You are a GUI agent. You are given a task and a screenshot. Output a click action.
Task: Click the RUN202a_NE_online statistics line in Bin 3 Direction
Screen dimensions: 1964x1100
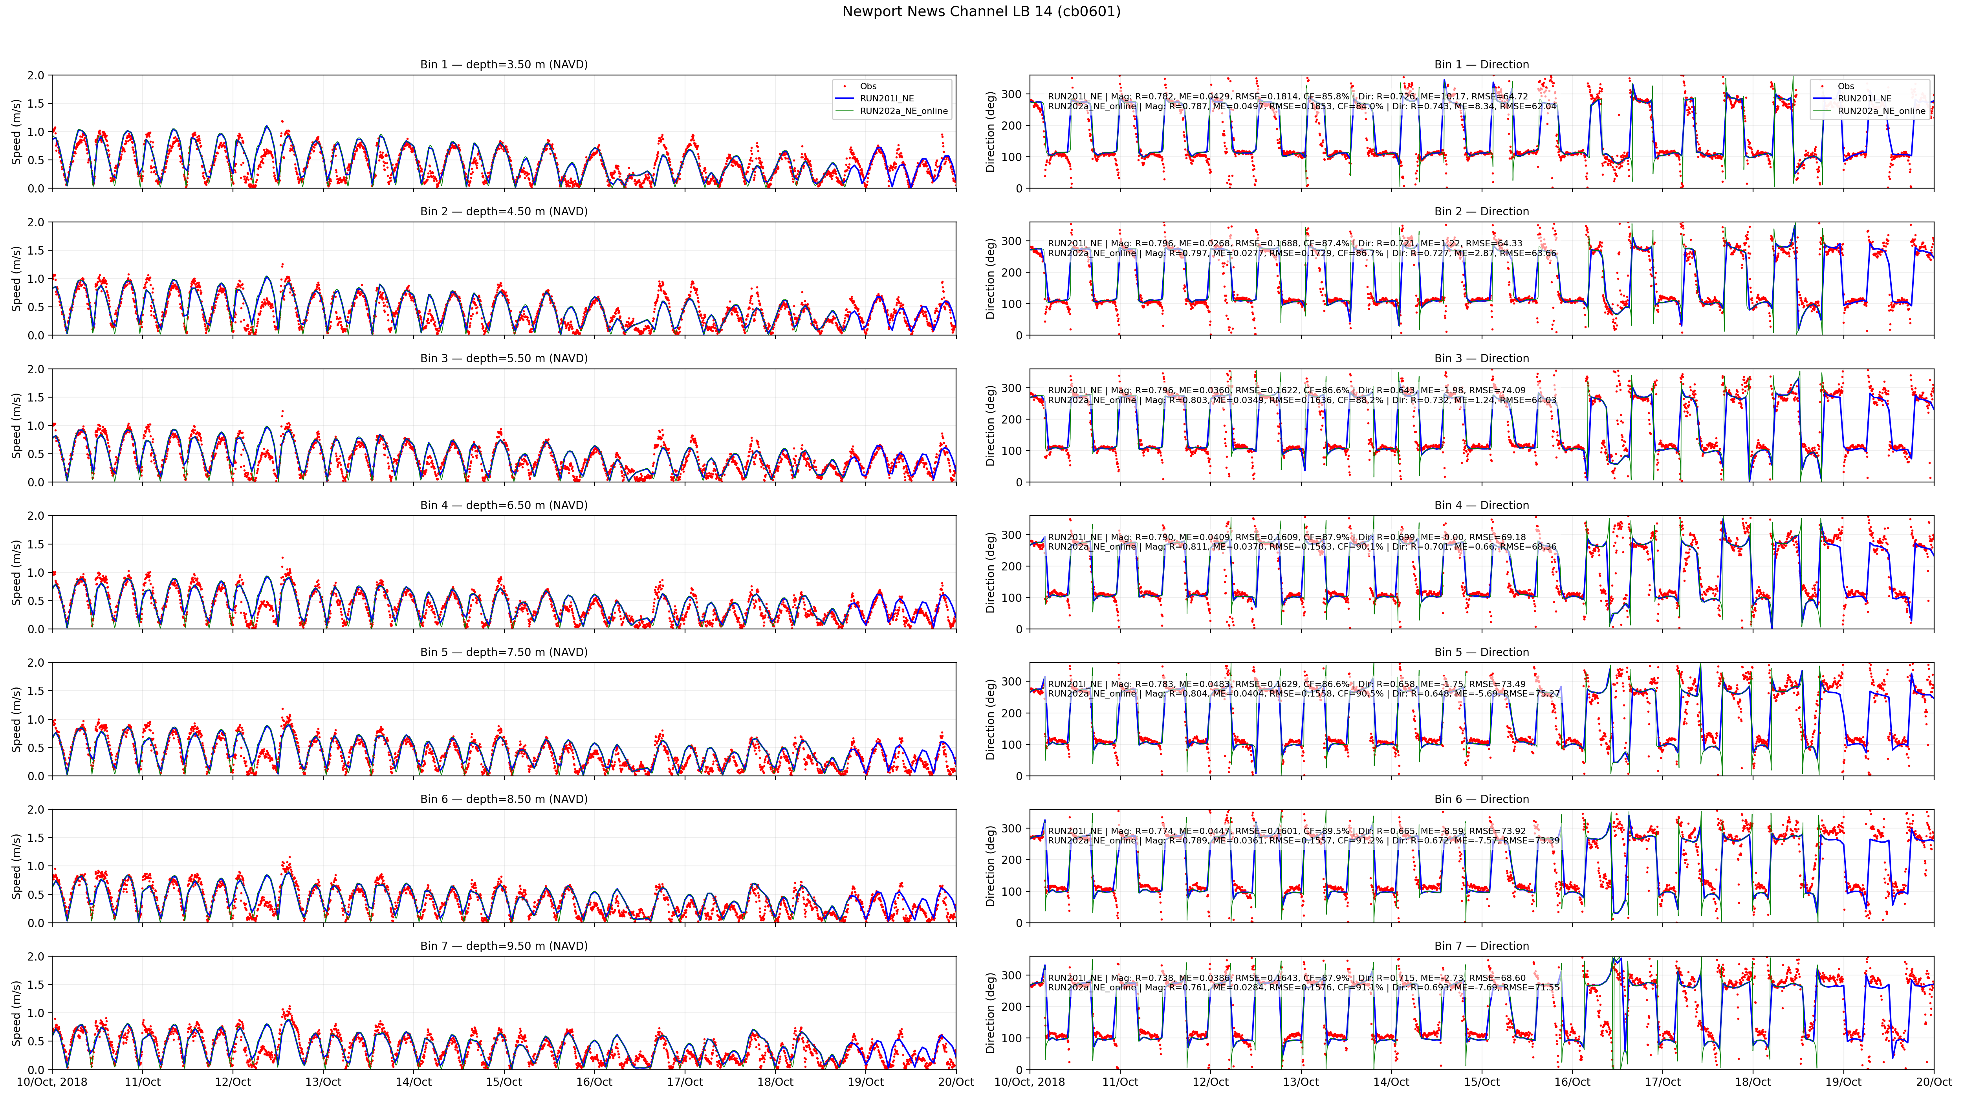[1302, 400]
